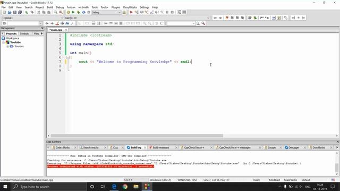This screenshot has height=191, width=340.
Task: Save the current file with the Save icon
Action: [x=15, y=12]
